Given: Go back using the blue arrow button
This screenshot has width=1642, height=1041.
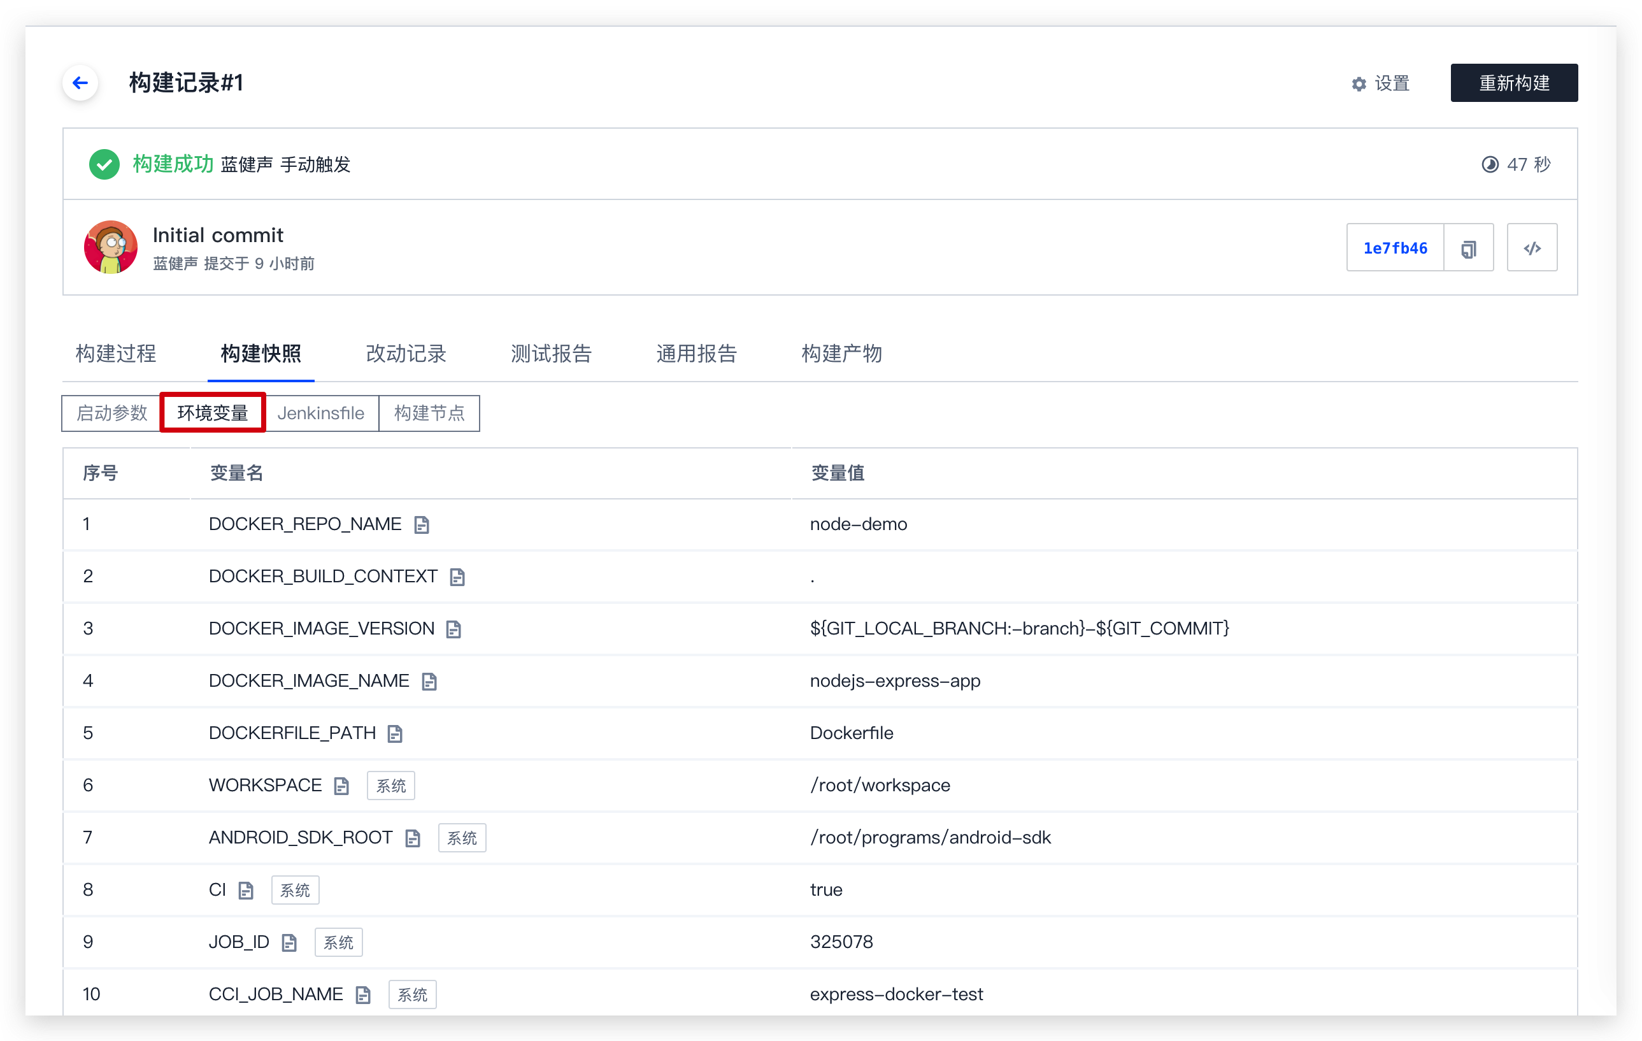Looking at the screenshot, I should coord(80,83).
